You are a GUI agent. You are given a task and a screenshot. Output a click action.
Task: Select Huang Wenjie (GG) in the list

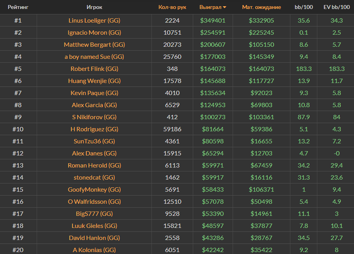(x=94, y=81)
